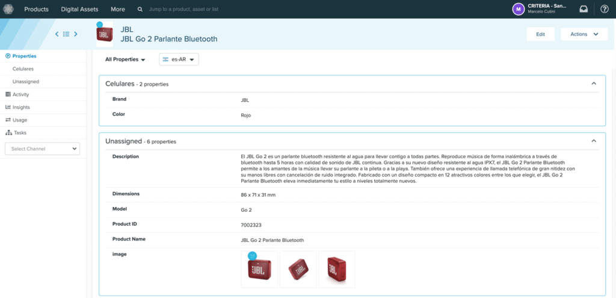
Task: Open the Usage sidebar tab
Action: (x=20, y=120)
